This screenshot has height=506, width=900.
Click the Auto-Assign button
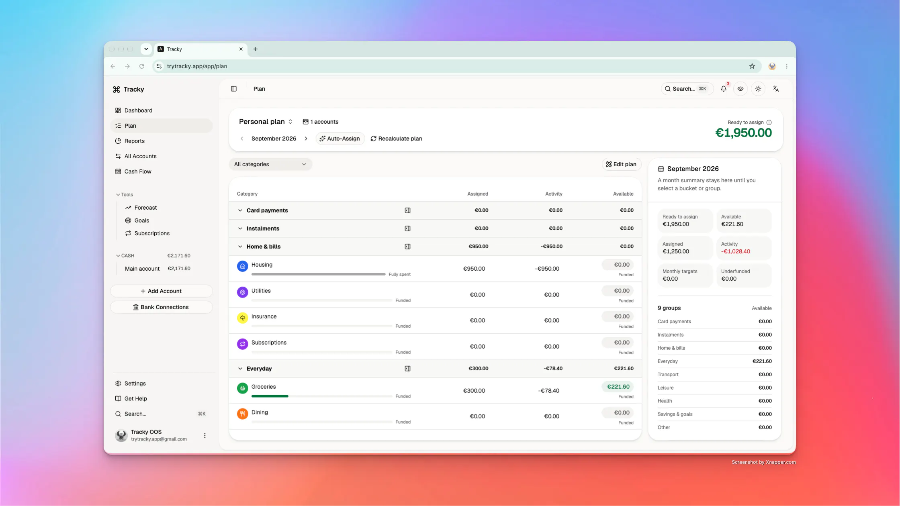pyautogui.click(x=340, y=139)
